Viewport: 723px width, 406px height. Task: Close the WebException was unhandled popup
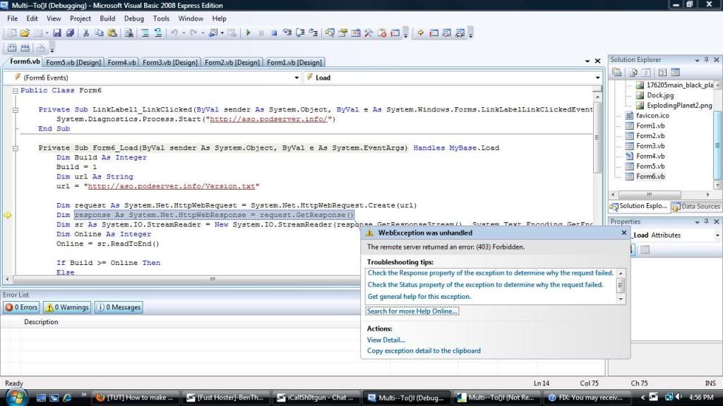pyautogui.click(x=624, y=233)
